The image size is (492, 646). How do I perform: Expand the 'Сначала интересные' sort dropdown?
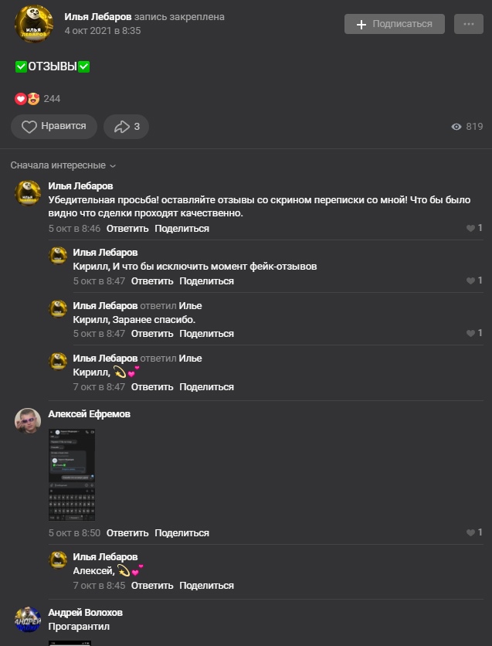click(63, 165)
